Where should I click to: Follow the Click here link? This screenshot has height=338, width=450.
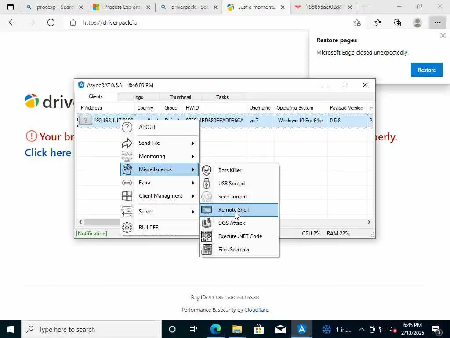click(x=48, y=153)
